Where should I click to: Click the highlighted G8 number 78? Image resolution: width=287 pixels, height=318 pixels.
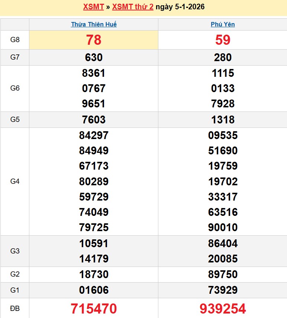94,40
